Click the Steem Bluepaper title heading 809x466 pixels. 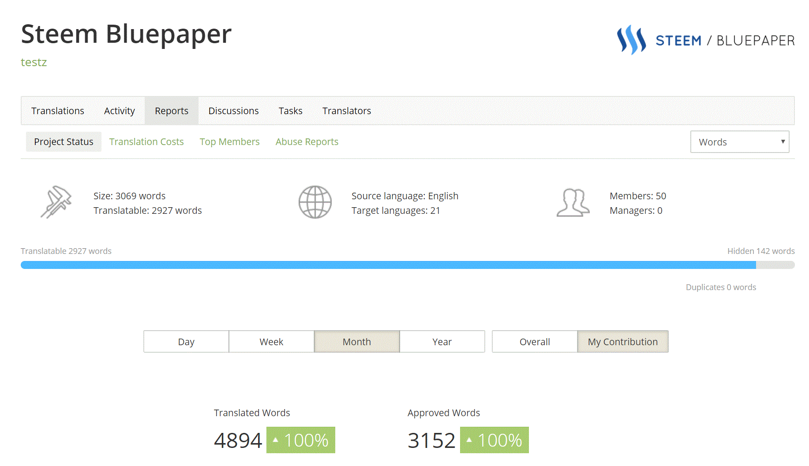tap(126, 34)
